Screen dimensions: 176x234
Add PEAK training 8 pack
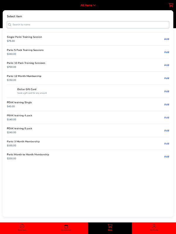(167, 130)
